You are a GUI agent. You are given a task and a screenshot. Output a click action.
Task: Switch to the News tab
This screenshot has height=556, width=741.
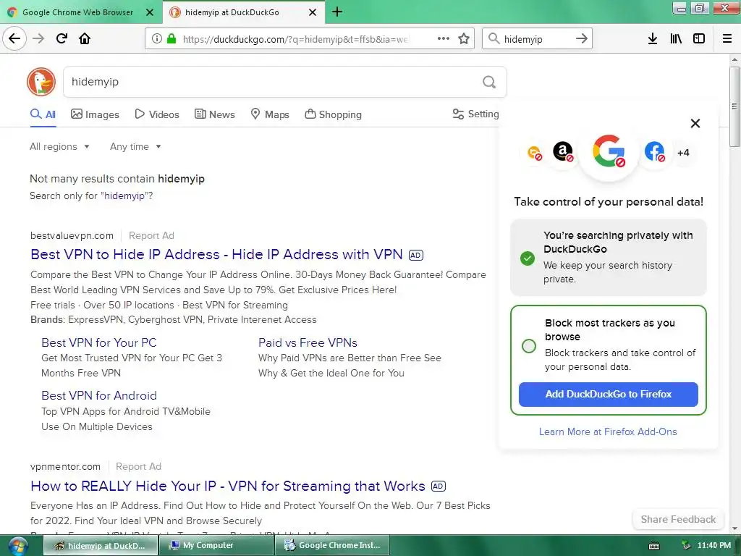coord(214,114)
